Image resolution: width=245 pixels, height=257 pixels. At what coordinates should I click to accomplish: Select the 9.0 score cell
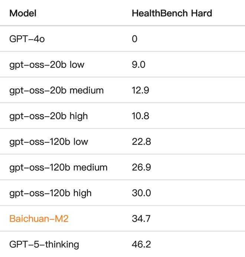tap(138, 65)
